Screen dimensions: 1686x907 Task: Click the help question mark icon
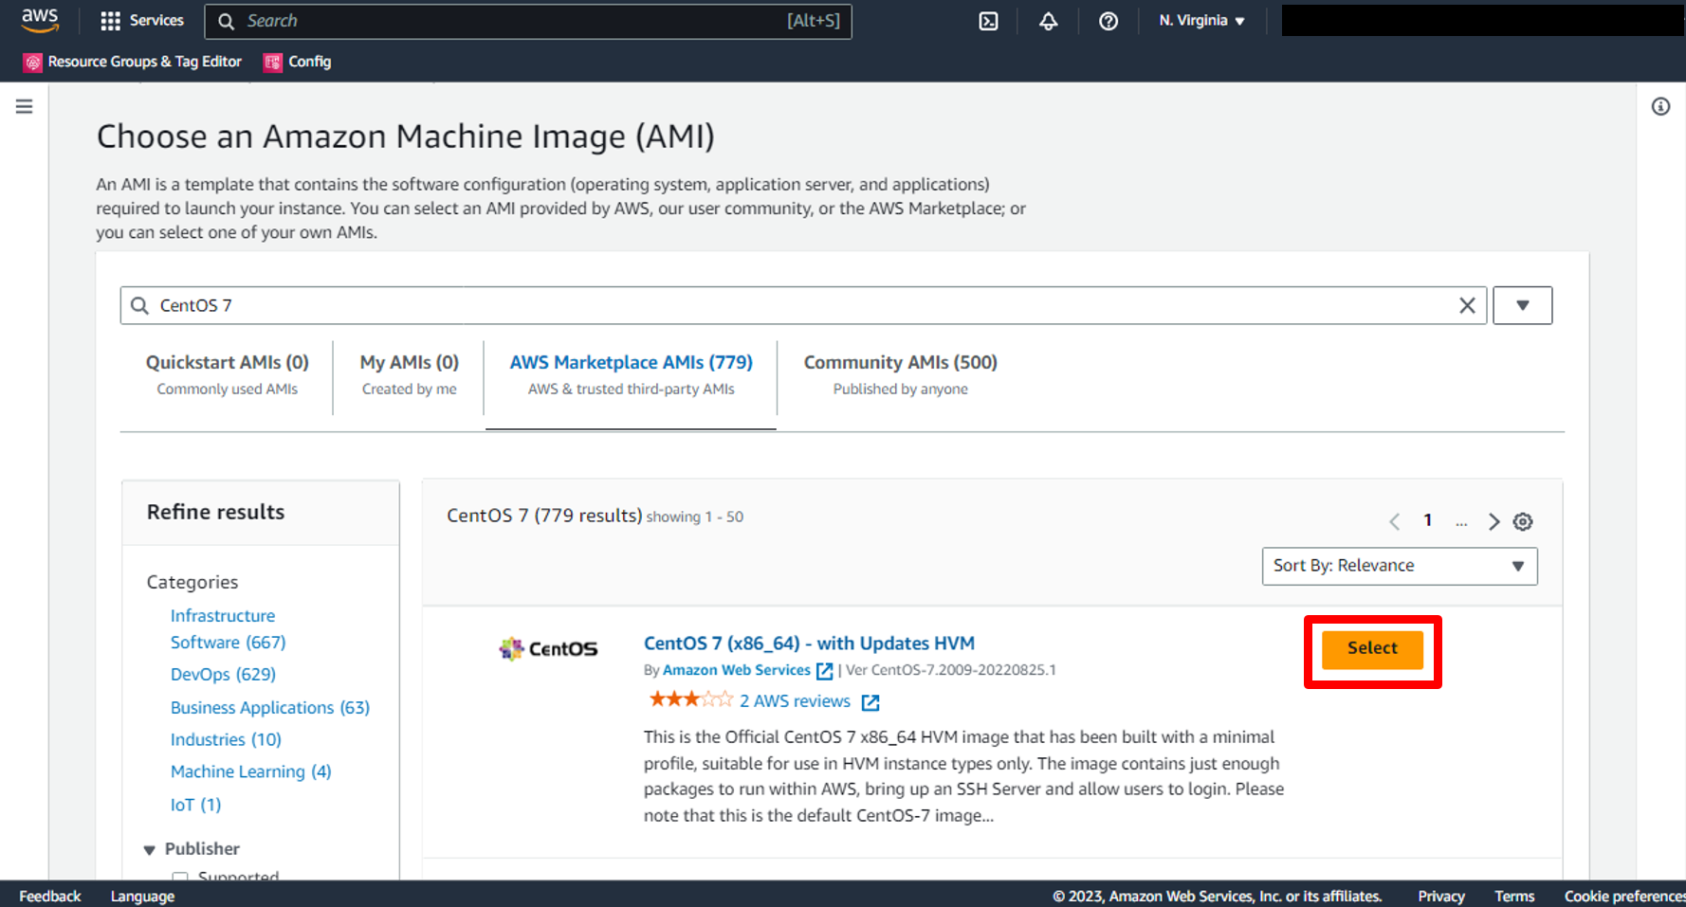point(1108,21)
